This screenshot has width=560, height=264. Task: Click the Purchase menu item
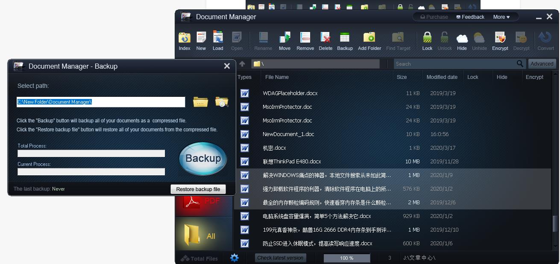(433, 17)
